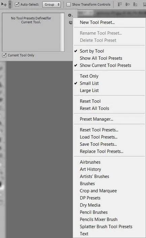Click the align top edges icon
The width and height of the screenshot is (146, 238).
pos(120,4)
